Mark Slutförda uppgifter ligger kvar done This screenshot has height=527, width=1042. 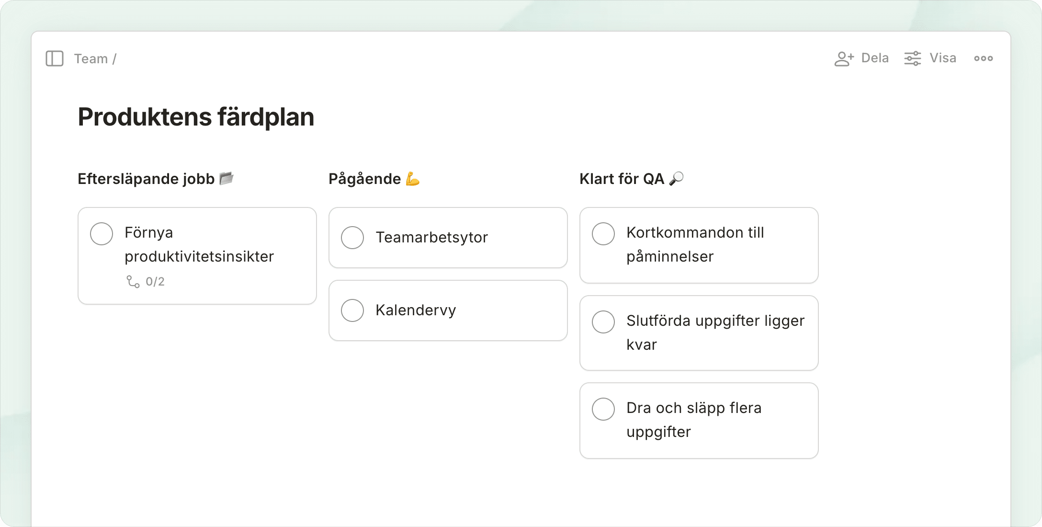603,322
